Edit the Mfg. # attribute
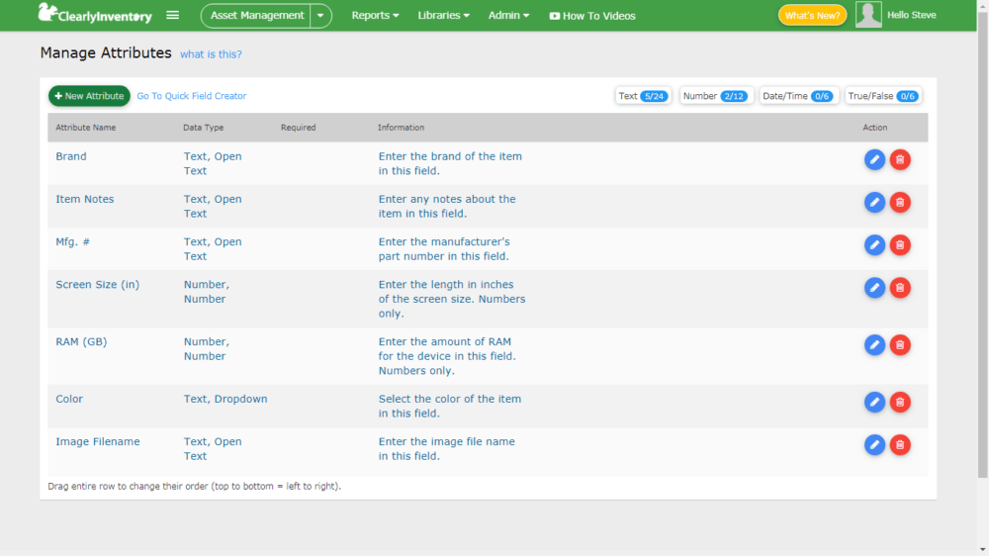 point(874,245)
